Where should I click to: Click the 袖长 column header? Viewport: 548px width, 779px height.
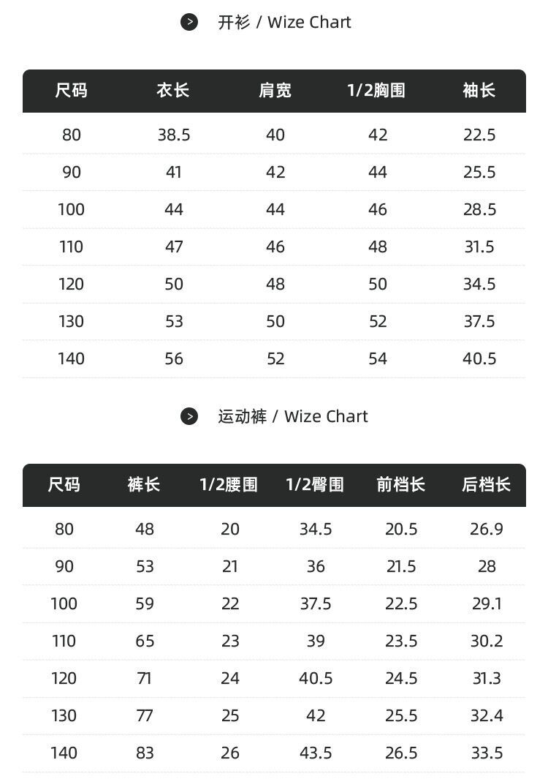(x=479, y=91)
